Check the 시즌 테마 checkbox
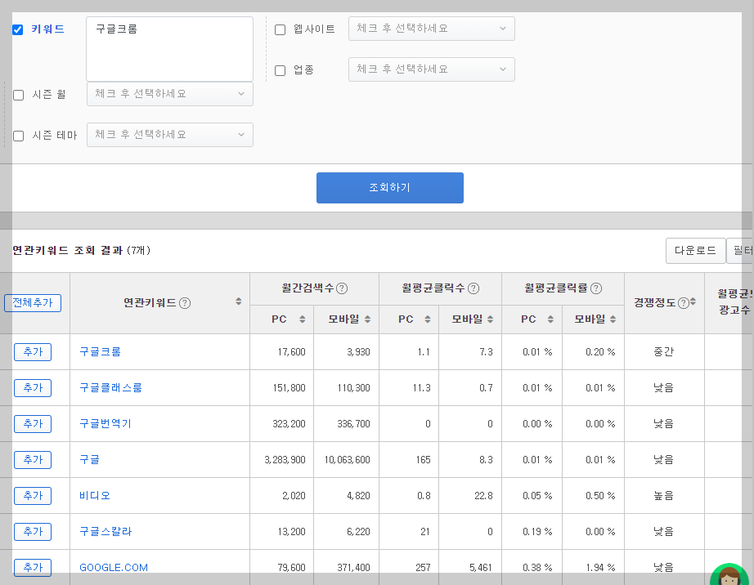This screenshot has width=754, height=585. pos(18,136)
